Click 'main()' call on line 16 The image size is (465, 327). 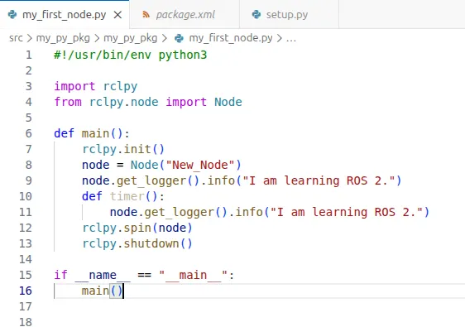(103, 291)
